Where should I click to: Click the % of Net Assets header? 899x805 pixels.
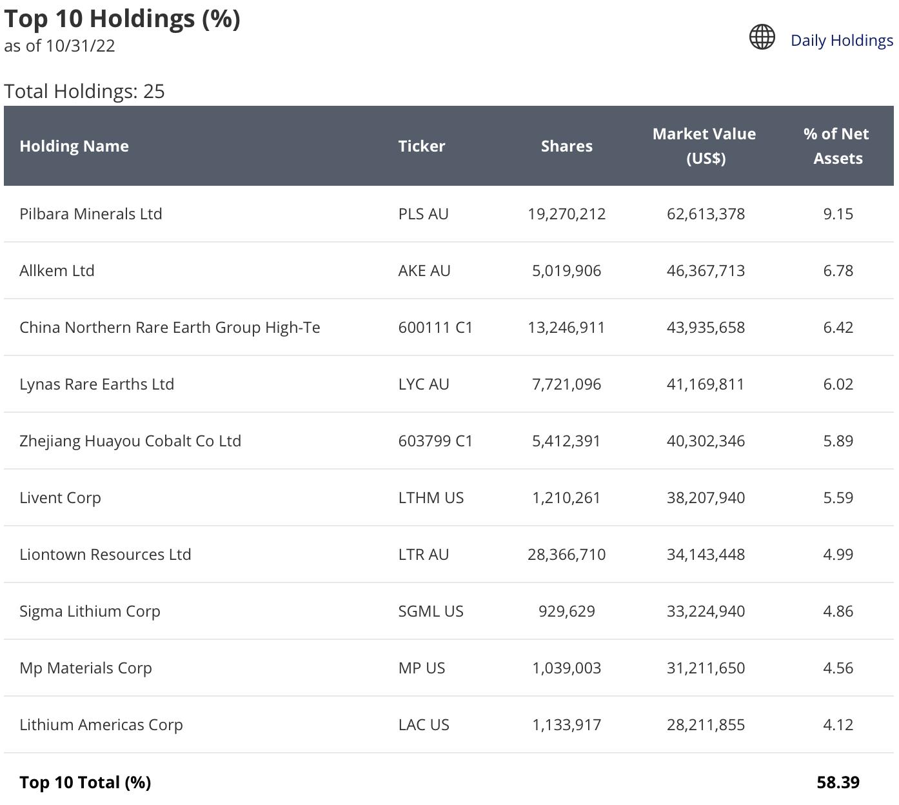pos(837,146)
